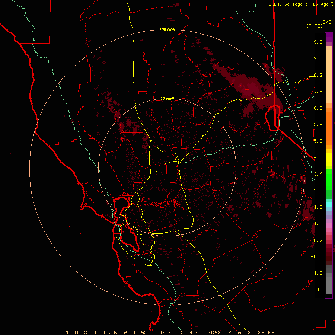Image resolution: width=335 pixels, height=335 pixels.
Task: Click the TH threshold label on the legend
Action: click(x=320, y=290)
